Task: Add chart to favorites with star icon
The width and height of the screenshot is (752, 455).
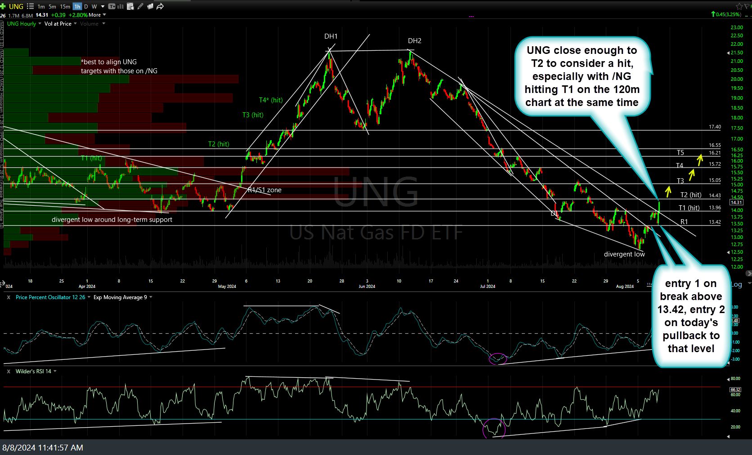Action: (x=739, y=6)
